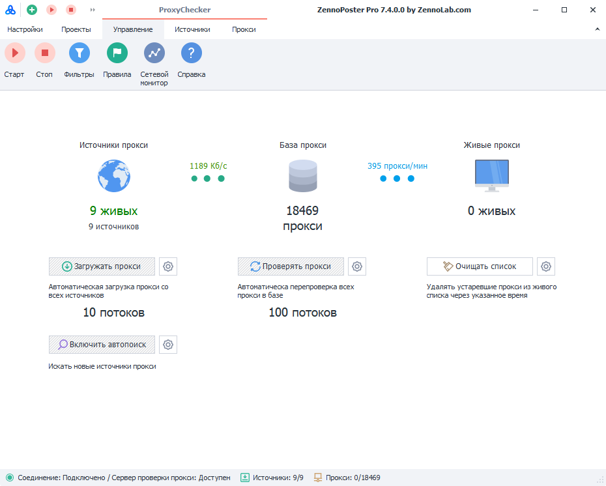The width and height of the screenshot is (606, 486).
Task: Click the Стоп ribbon icon
Action: (44, 53)
